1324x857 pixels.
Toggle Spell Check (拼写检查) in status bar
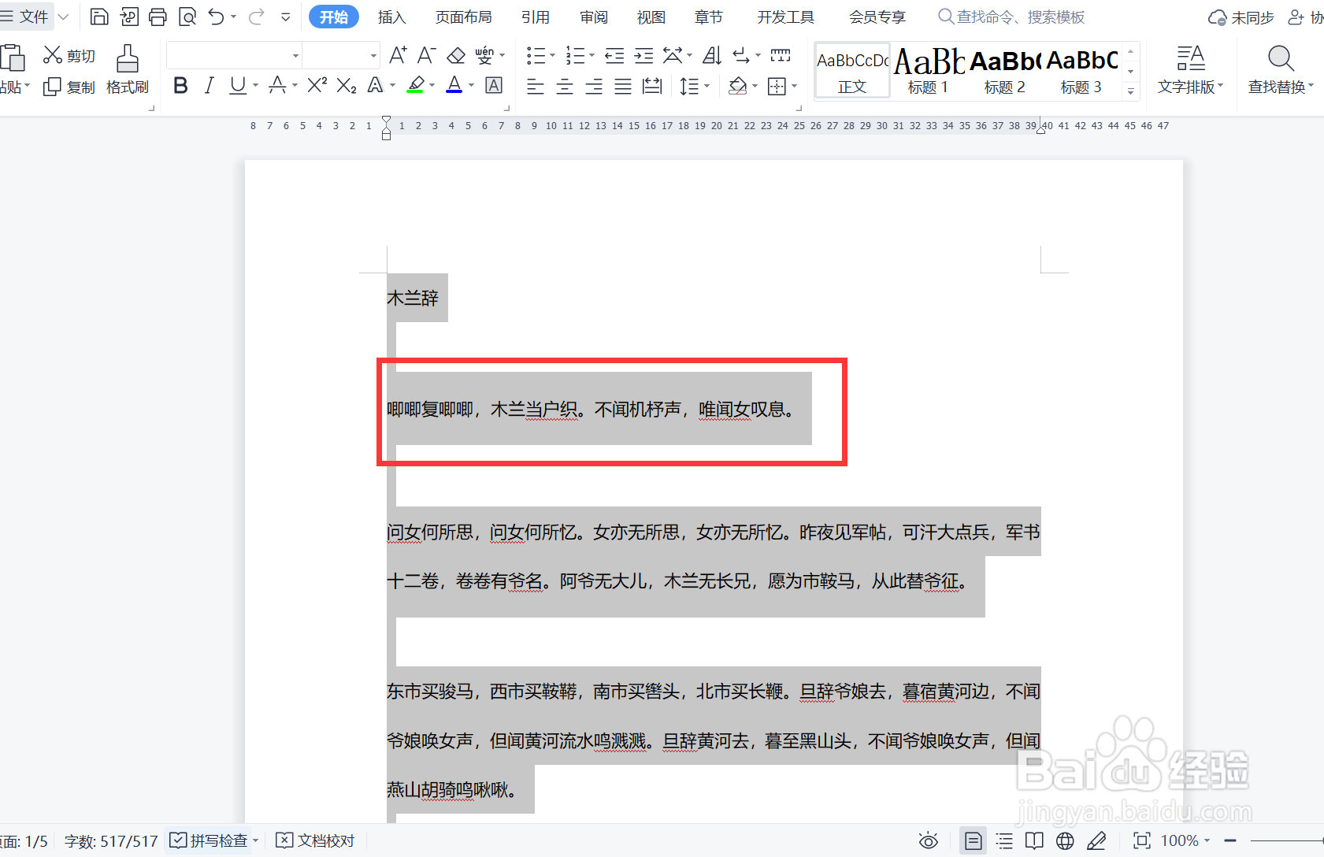(210, 841)
